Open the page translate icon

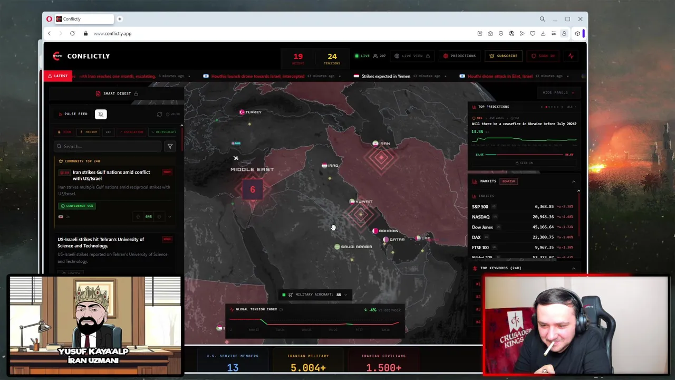(x=512, y=34)
